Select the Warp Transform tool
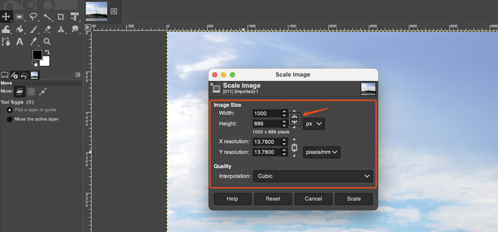 (x=6, y=29)
